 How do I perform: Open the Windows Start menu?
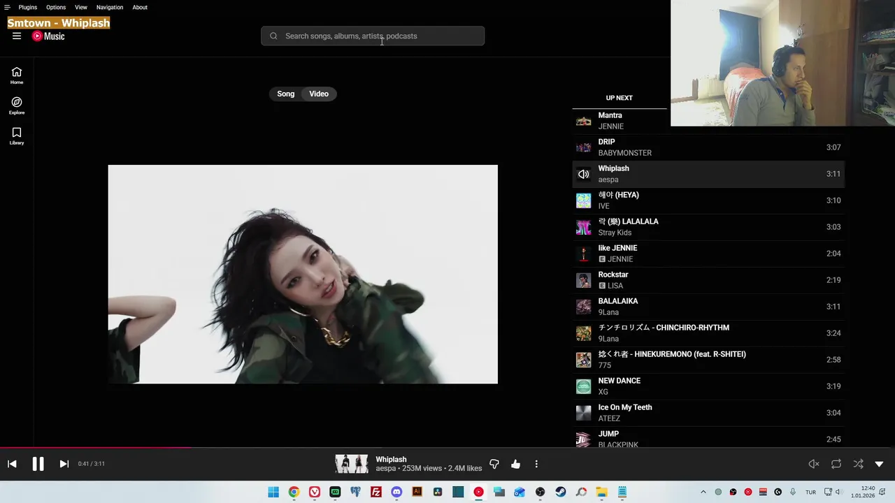pos(273,492)
